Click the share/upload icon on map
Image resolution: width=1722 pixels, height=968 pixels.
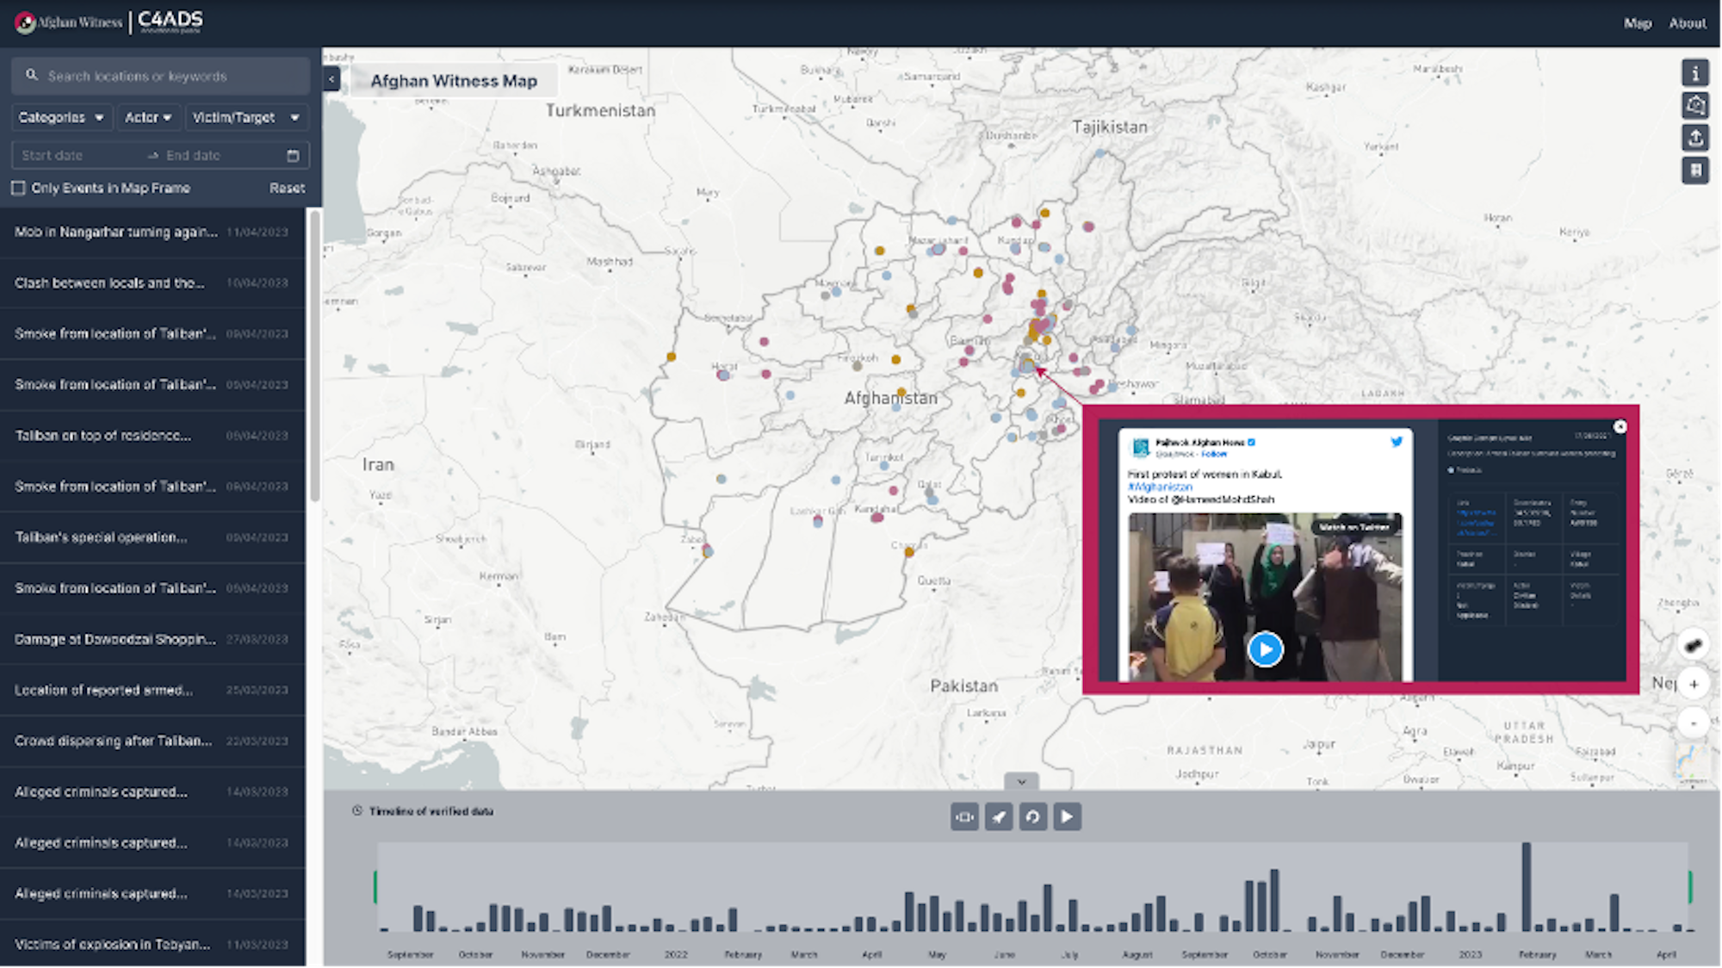pos(1694,138)
